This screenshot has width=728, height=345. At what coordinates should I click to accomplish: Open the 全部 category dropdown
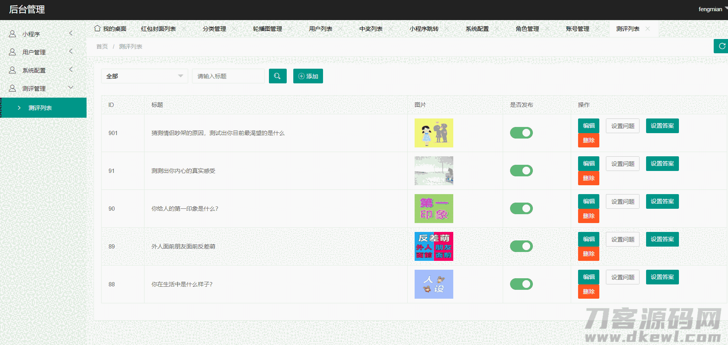click(144, 76)
